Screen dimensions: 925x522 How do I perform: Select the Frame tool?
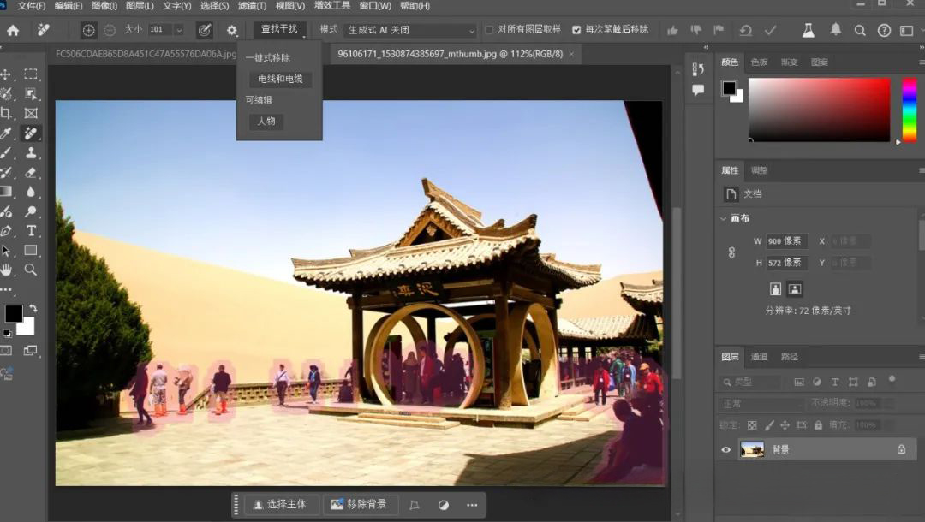click(31, 113)
